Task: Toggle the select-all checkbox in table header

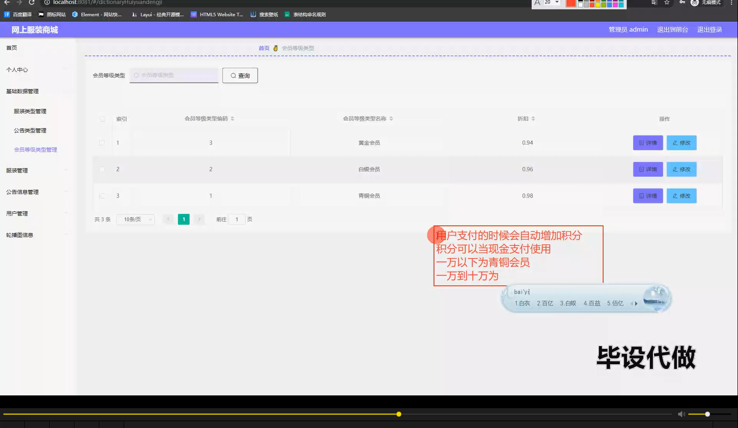Action: (x=103, y=118)
